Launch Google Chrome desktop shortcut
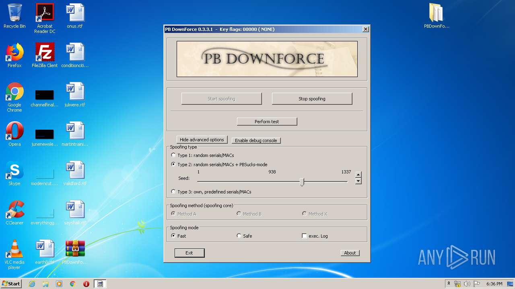Screen dimensions: 515x289 point(14,97)
